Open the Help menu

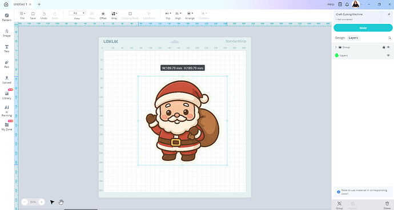point(331,4)
